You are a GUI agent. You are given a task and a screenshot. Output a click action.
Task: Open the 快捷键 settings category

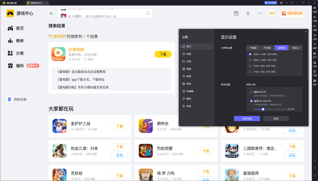197,91
